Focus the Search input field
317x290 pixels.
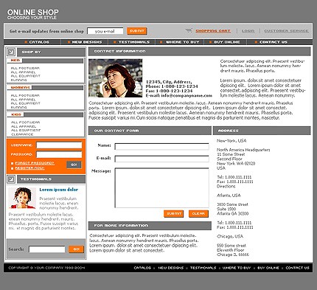(x=47, y=249)
